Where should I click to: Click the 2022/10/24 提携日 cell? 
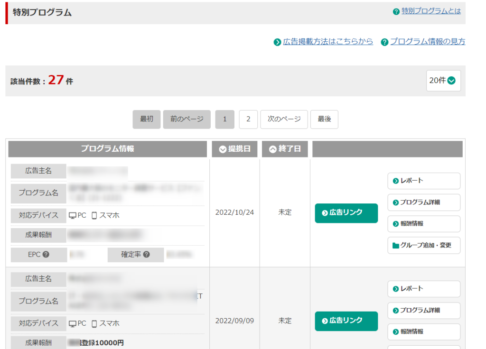point(234,212)
